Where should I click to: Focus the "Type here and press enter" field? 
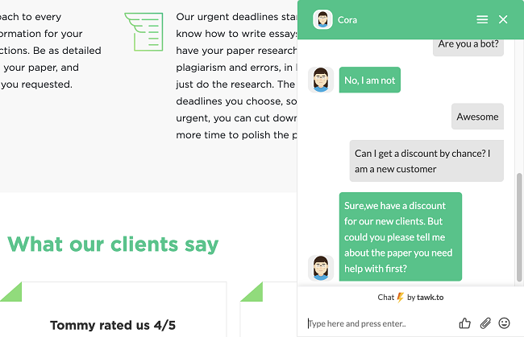pos(380,323)
